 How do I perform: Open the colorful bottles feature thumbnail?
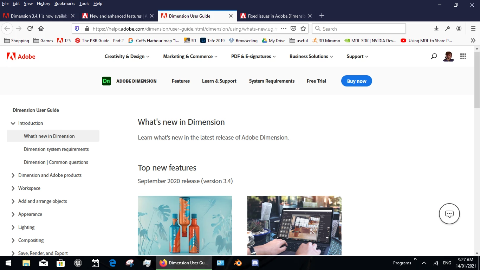point(185,225)
